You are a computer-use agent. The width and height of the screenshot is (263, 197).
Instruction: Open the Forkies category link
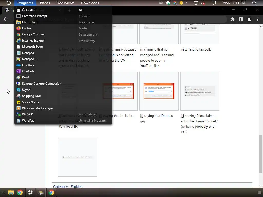77,186
